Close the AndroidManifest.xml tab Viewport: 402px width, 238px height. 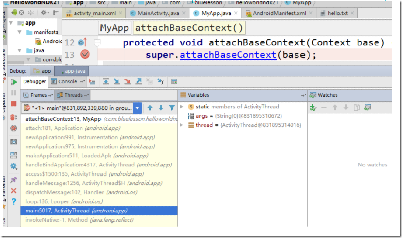tap(311, 13)
